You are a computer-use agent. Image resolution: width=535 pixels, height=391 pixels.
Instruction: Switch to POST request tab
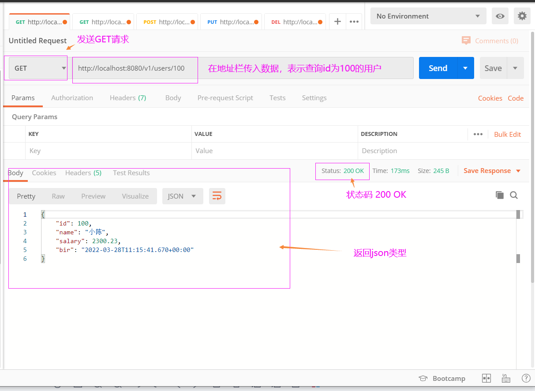[x=168, y=22]
